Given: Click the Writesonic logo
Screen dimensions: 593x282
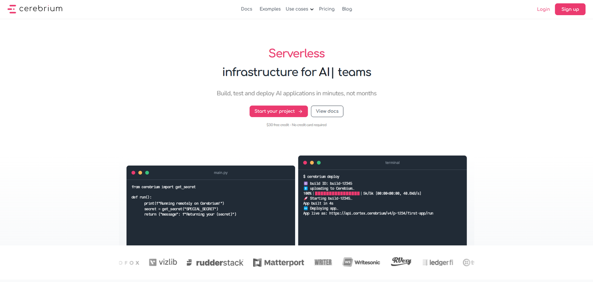Looking at the screenshot, I should (x=361, y=262).
